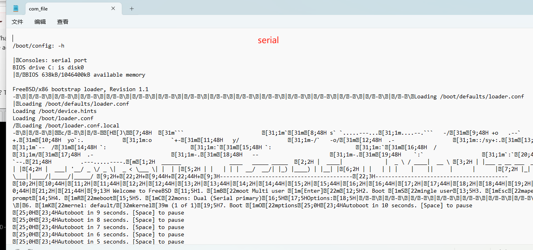Add a new tab with plus button
533x250 pixels.
click(132, 9)
